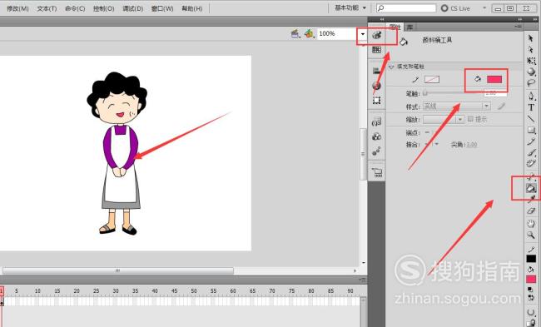Click the swap colors icon
Image resolution: width=541 pixels, height=327 pixels.
(531, 298)
